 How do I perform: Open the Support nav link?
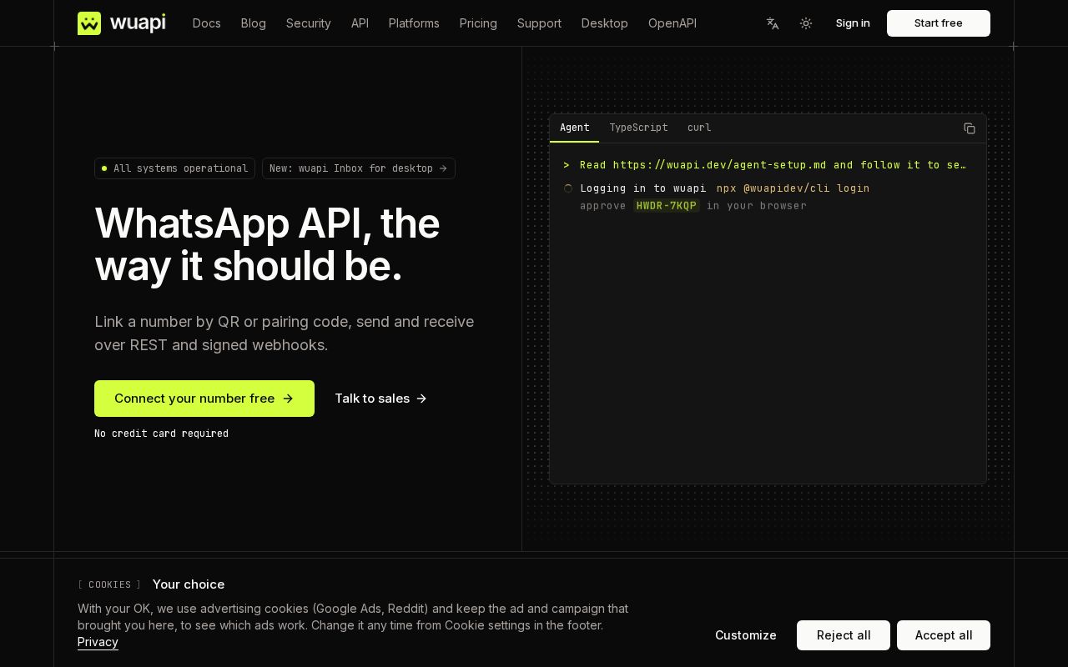(x=539, y=23)
